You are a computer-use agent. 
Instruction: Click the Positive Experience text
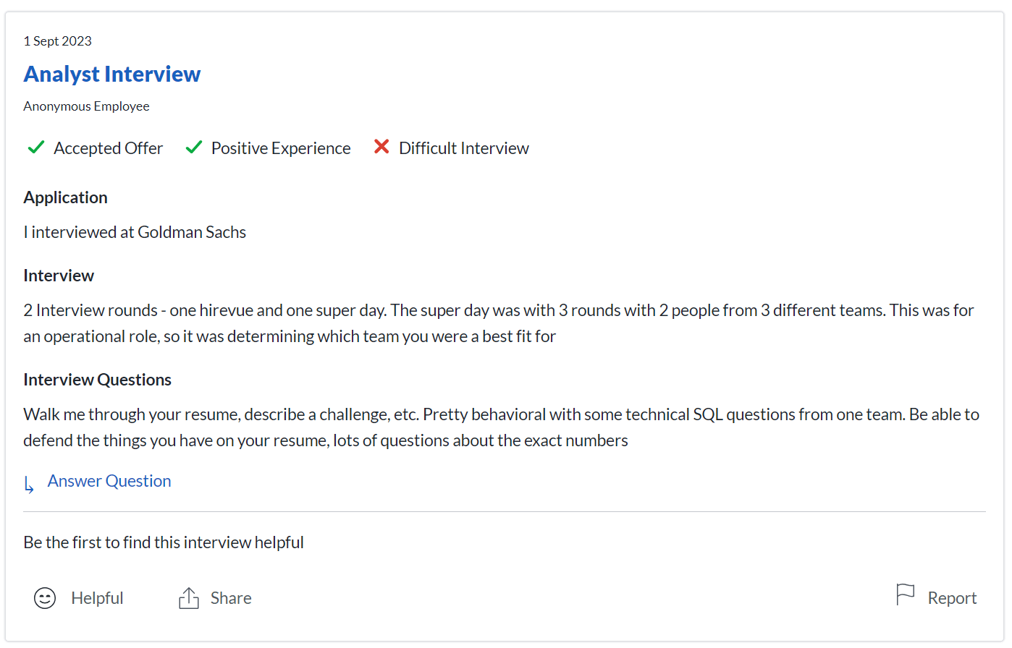[x=281, y=148]
